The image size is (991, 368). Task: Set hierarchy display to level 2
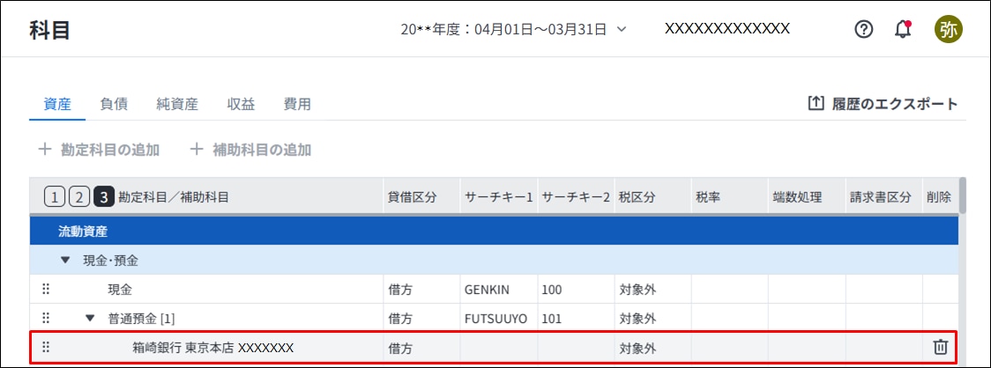click(79, 197)
